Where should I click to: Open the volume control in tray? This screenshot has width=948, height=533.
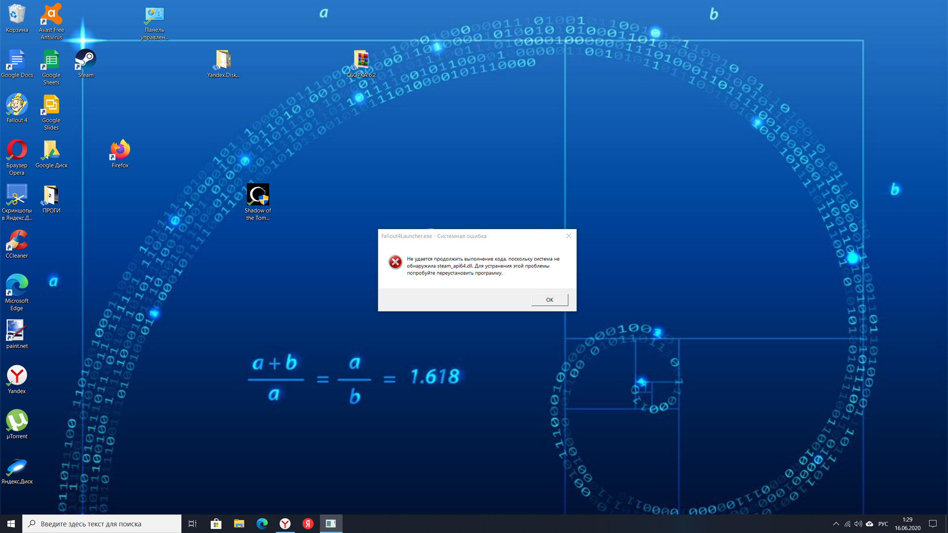click(858, 524)
